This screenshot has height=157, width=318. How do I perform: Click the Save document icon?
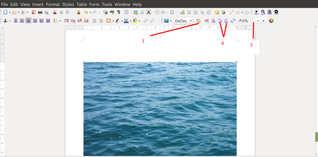tap(23, 12)
